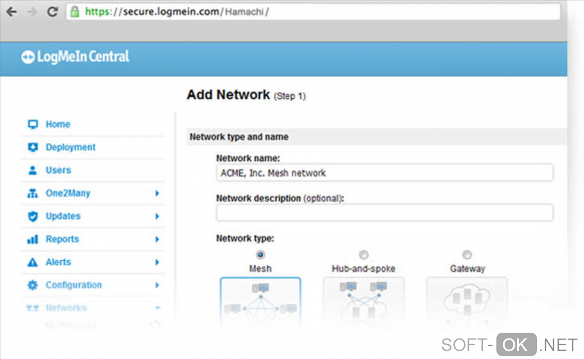Click the Configuration gear icon
584x359 pixels.
click(33, 285)
